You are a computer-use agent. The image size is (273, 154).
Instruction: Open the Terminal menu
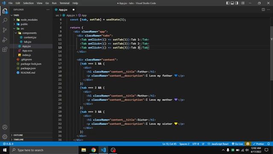[64, 3]
